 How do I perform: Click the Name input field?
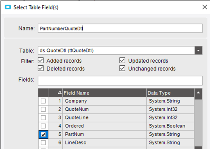(x=120, y=28)
